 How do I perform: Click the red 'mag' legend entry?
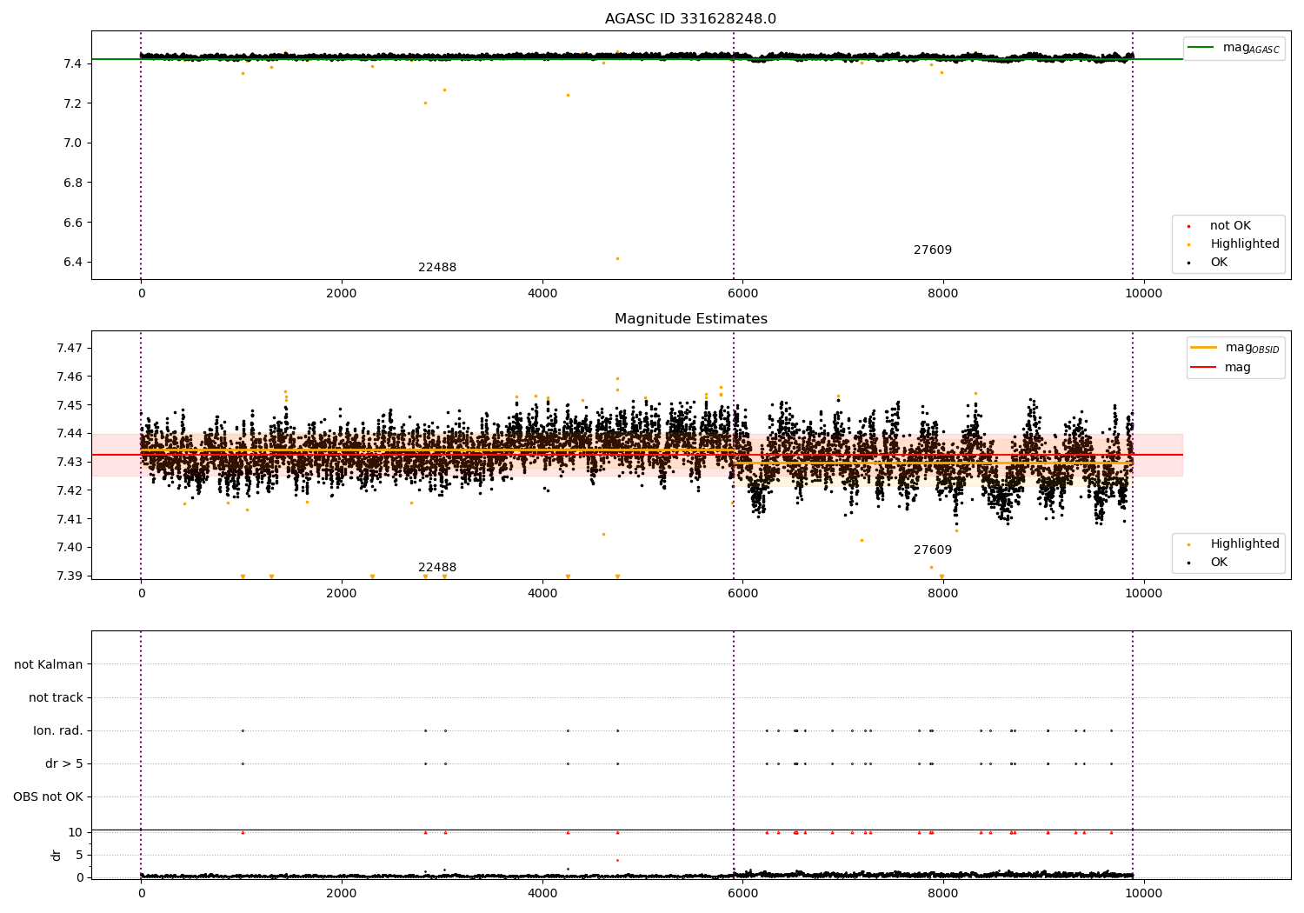point(1221,368)
